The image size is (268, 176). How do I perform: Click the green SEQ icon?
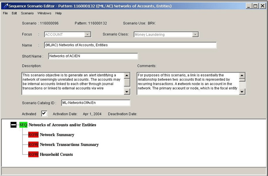23,125
